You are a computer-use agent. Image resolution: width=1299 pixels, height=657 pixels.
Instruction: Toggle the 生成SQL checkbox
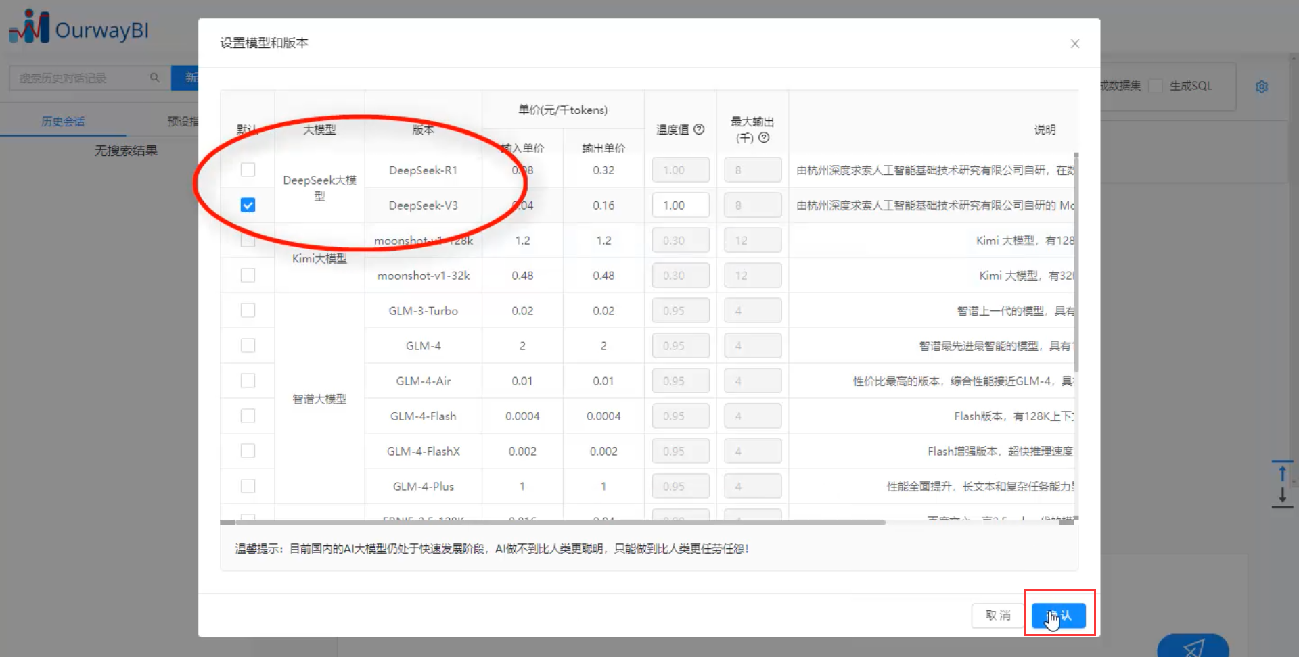(x=1156, y=86)
